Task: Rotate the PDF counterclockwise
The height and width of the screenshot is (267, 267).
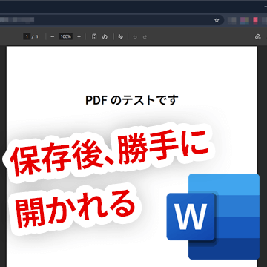Action: pos(105,37)
